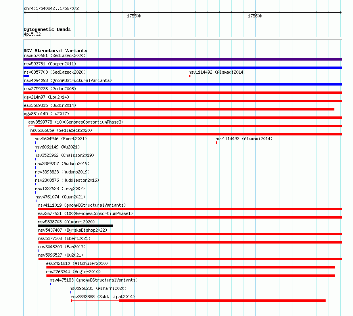Image resolution: width=353 pixels, height=316 pixels.
Task: Click esv2677621 (1000GenomesConsortiumPhase1) label
Action: [85, 213]
